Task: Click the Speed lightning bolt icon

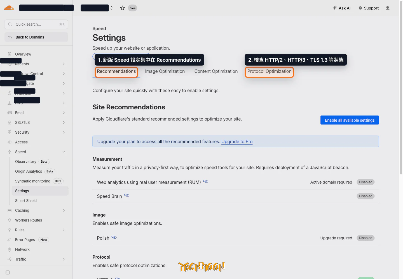Action: (10, 152)
